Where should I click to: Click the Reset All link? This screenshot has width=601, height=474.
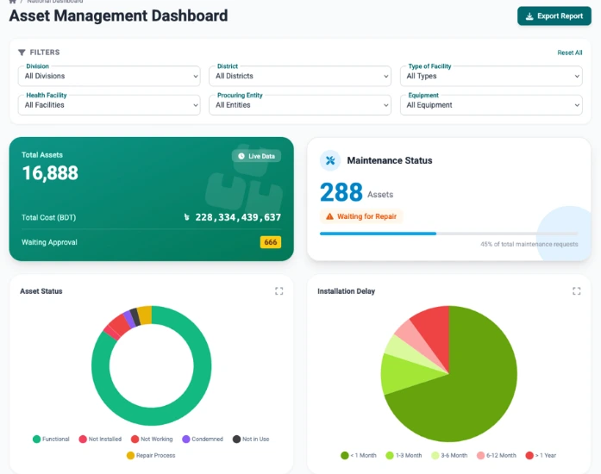(x=570, y=53)
